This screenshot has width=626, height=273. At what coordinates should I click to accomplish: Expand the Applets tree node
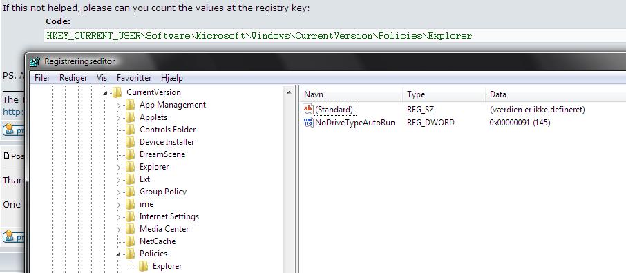118,118
